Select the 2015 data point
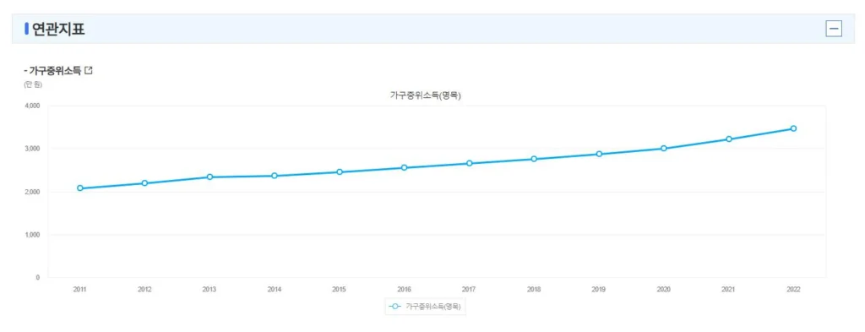 pos(340,172)
